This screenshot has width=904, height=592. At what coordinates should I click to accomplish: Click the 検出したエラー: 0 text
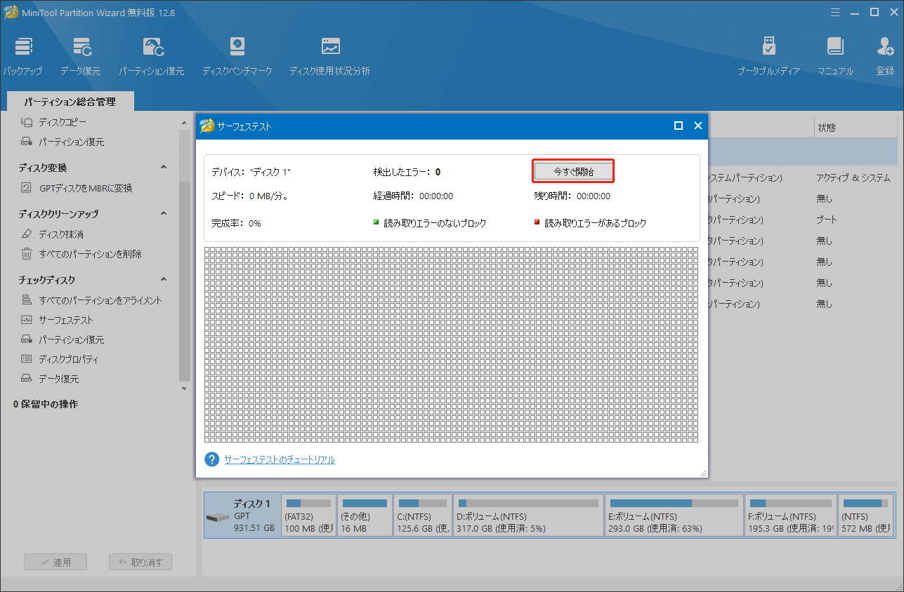[x=407, y=172]
